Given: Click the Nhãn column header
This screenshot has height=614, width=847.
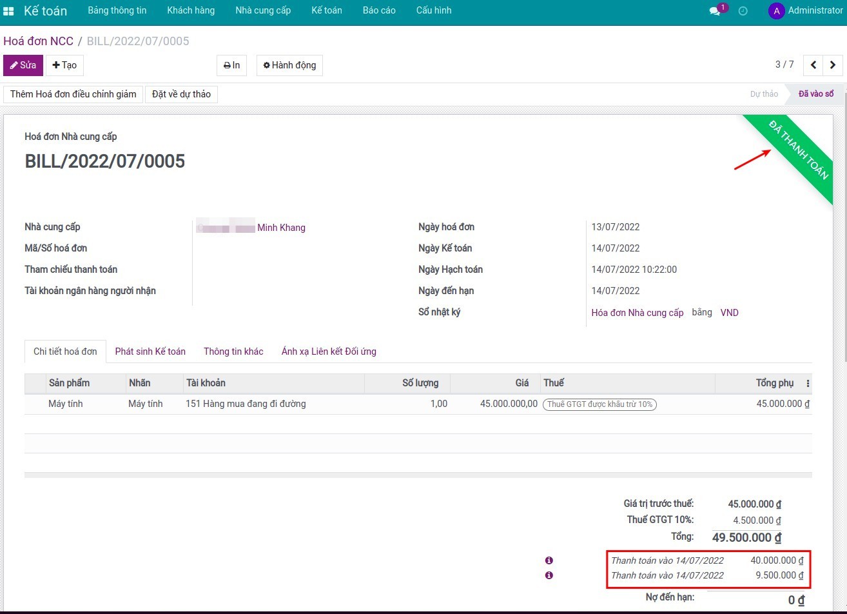Looking at the screenshot, I should point(154,383).
